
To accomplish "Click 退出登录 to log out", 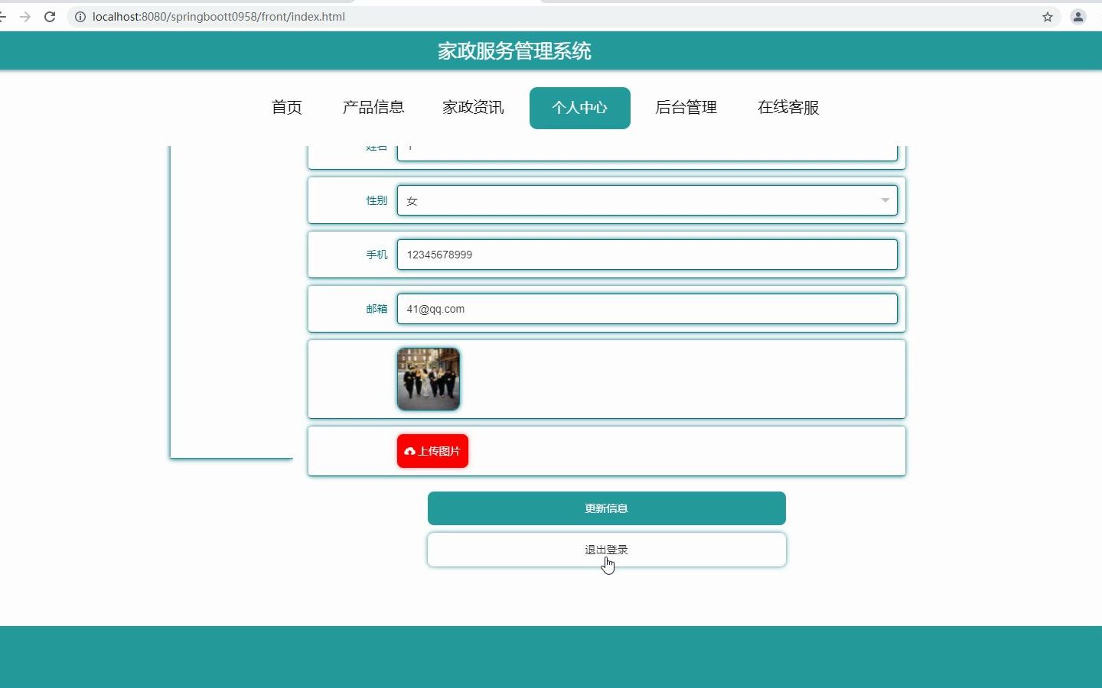I will coord(606,549).
